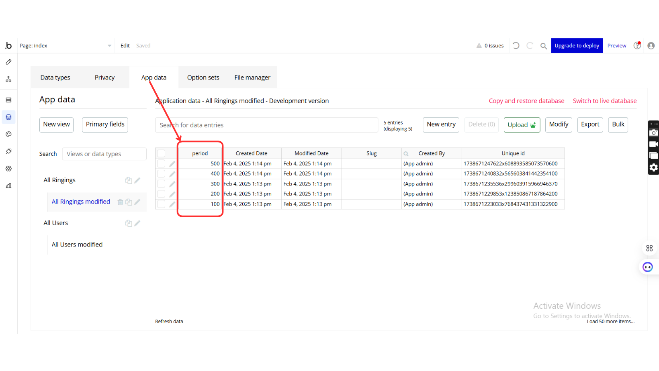
Task: Open the Settings gear in left sidebar
Action: (8, 169)
